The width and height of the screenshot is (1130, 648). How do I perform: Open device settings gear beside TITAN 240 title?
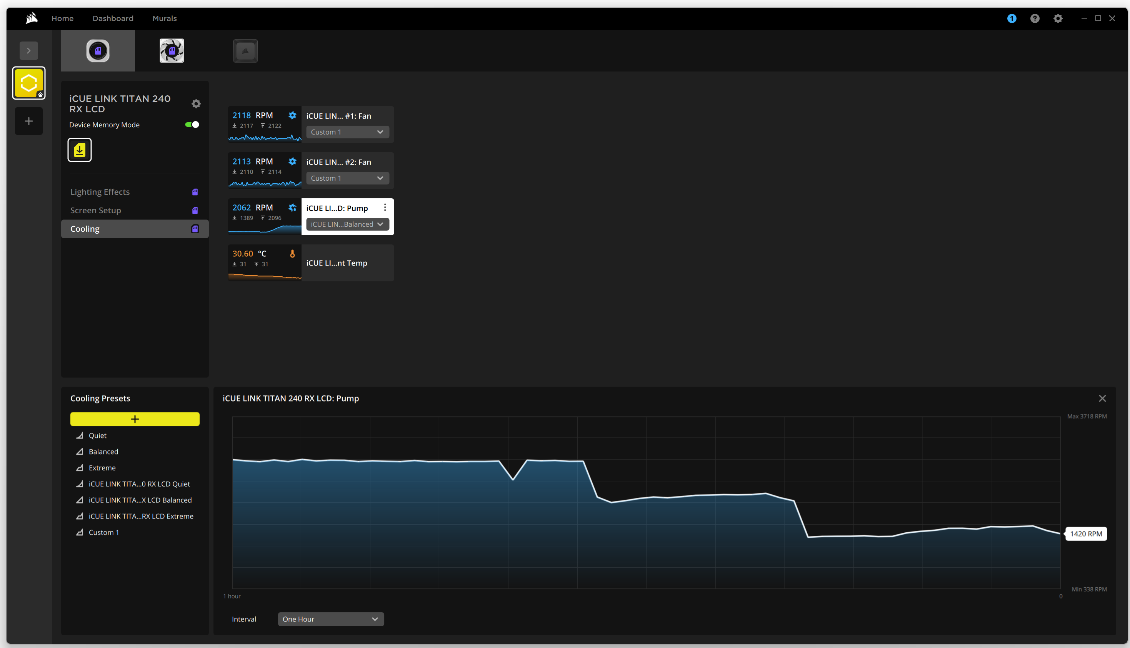coord(196,104)
